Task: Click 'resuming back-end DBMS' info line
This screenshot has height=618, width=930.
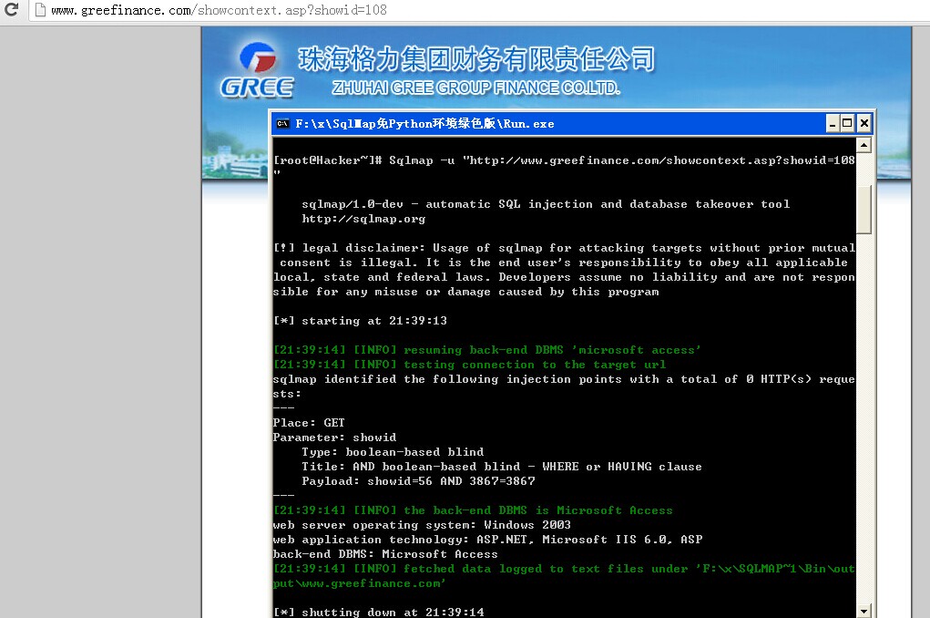Action: pos(487,350)
